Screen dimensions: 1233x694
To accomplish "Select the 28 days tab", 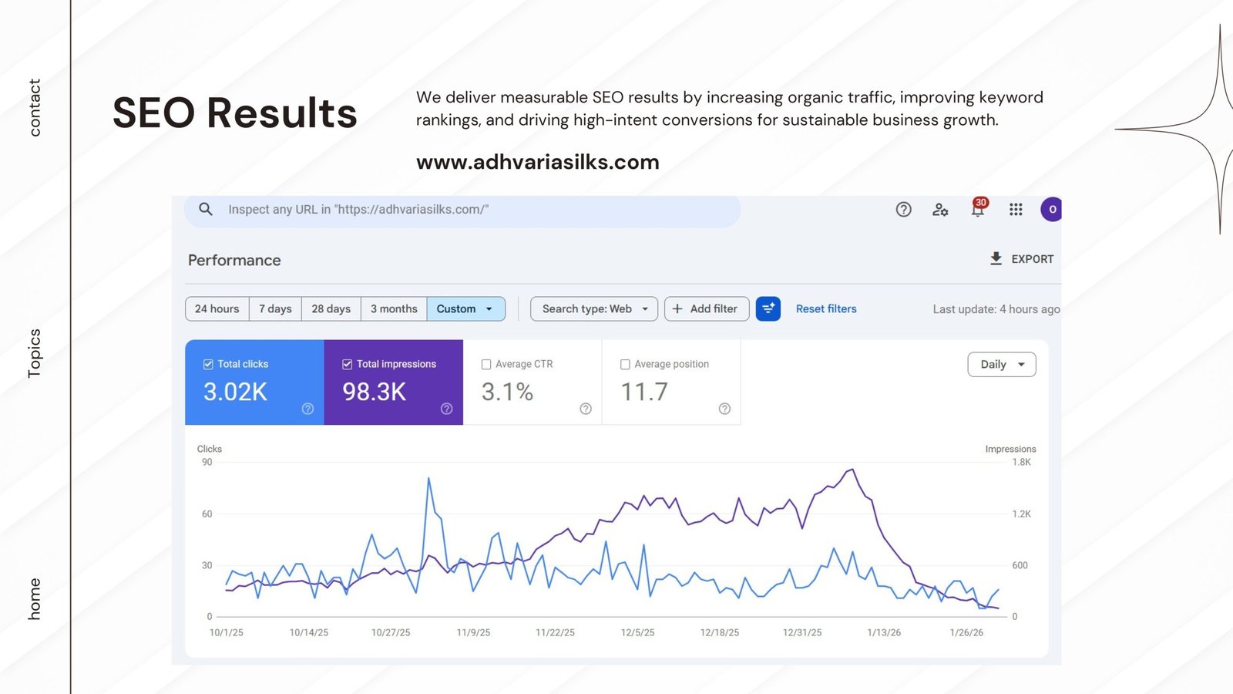I will tap(331, 308).
